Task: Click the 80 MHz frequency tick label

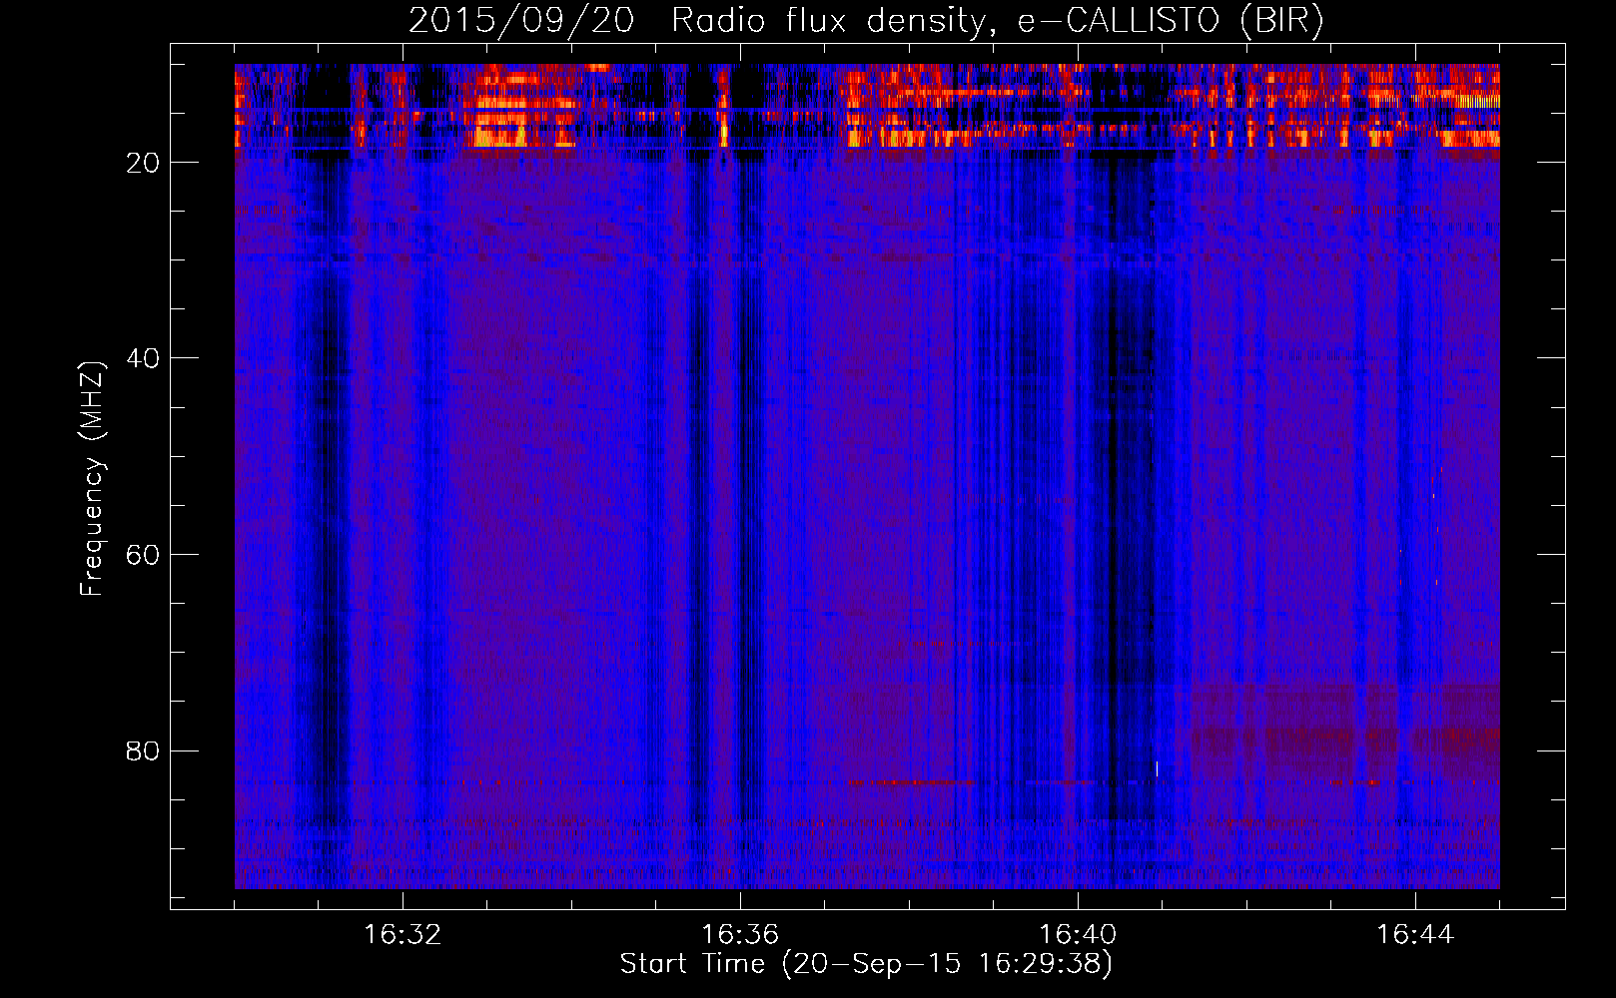Action: 144,750
